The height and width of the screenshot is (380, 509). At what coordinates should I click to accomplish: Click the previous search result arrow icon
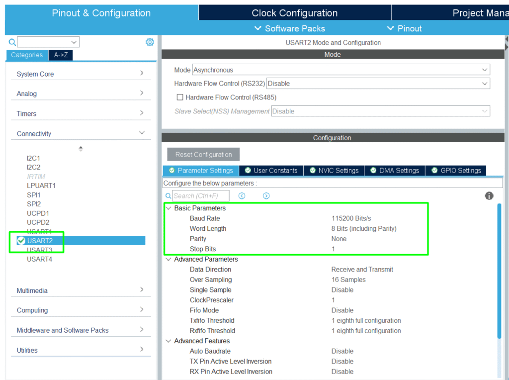point(242,196)
